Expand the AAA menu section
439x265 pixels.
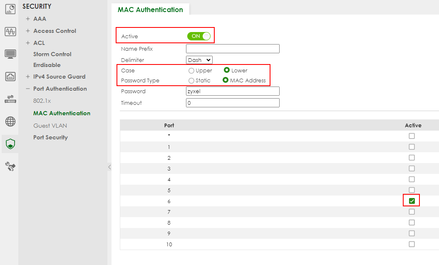40,19
